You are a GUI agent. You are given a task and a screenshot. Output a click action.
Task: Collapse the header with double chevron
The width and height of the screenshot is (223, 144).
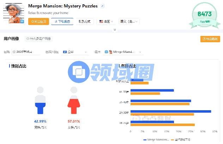[114, 30]
